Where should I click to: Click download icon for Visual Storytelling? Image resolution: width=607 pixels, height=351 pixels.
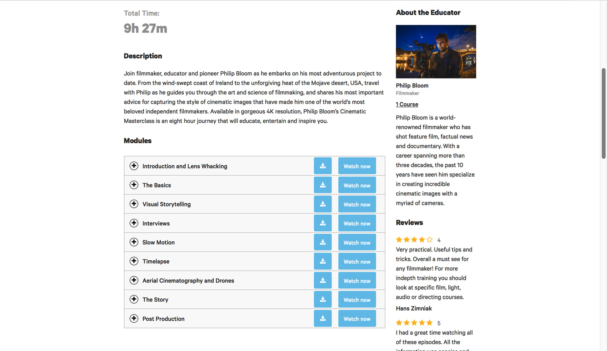(323, 204)
